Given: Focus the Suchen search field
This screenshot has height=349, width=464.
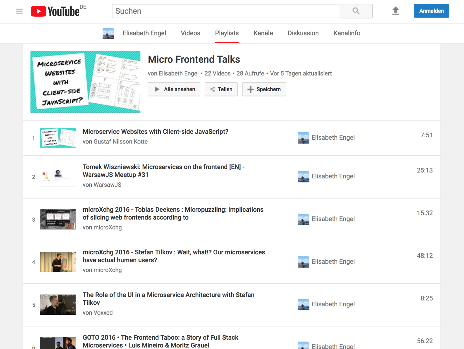Looking at the screenshot, I should (x=226, y=11).
